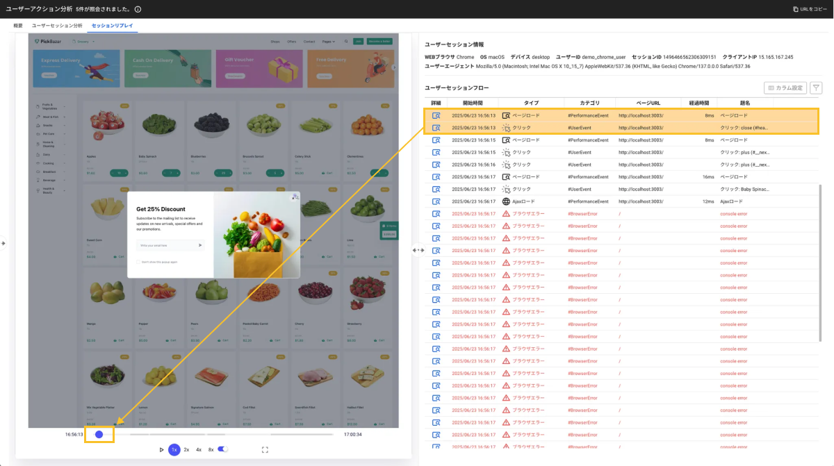This screenshot has width=834, height=466.
Task: Open detail icon for 16:56:13 page load row
Action: 436,115
